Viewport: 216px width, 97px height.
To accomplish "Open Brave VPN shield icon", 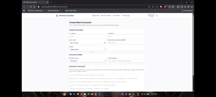I will [188, 7].
